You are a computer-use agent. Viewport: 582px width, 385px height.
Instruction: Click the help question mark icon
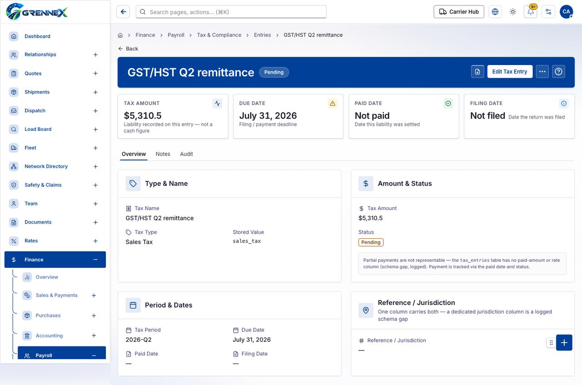point(559,71)
